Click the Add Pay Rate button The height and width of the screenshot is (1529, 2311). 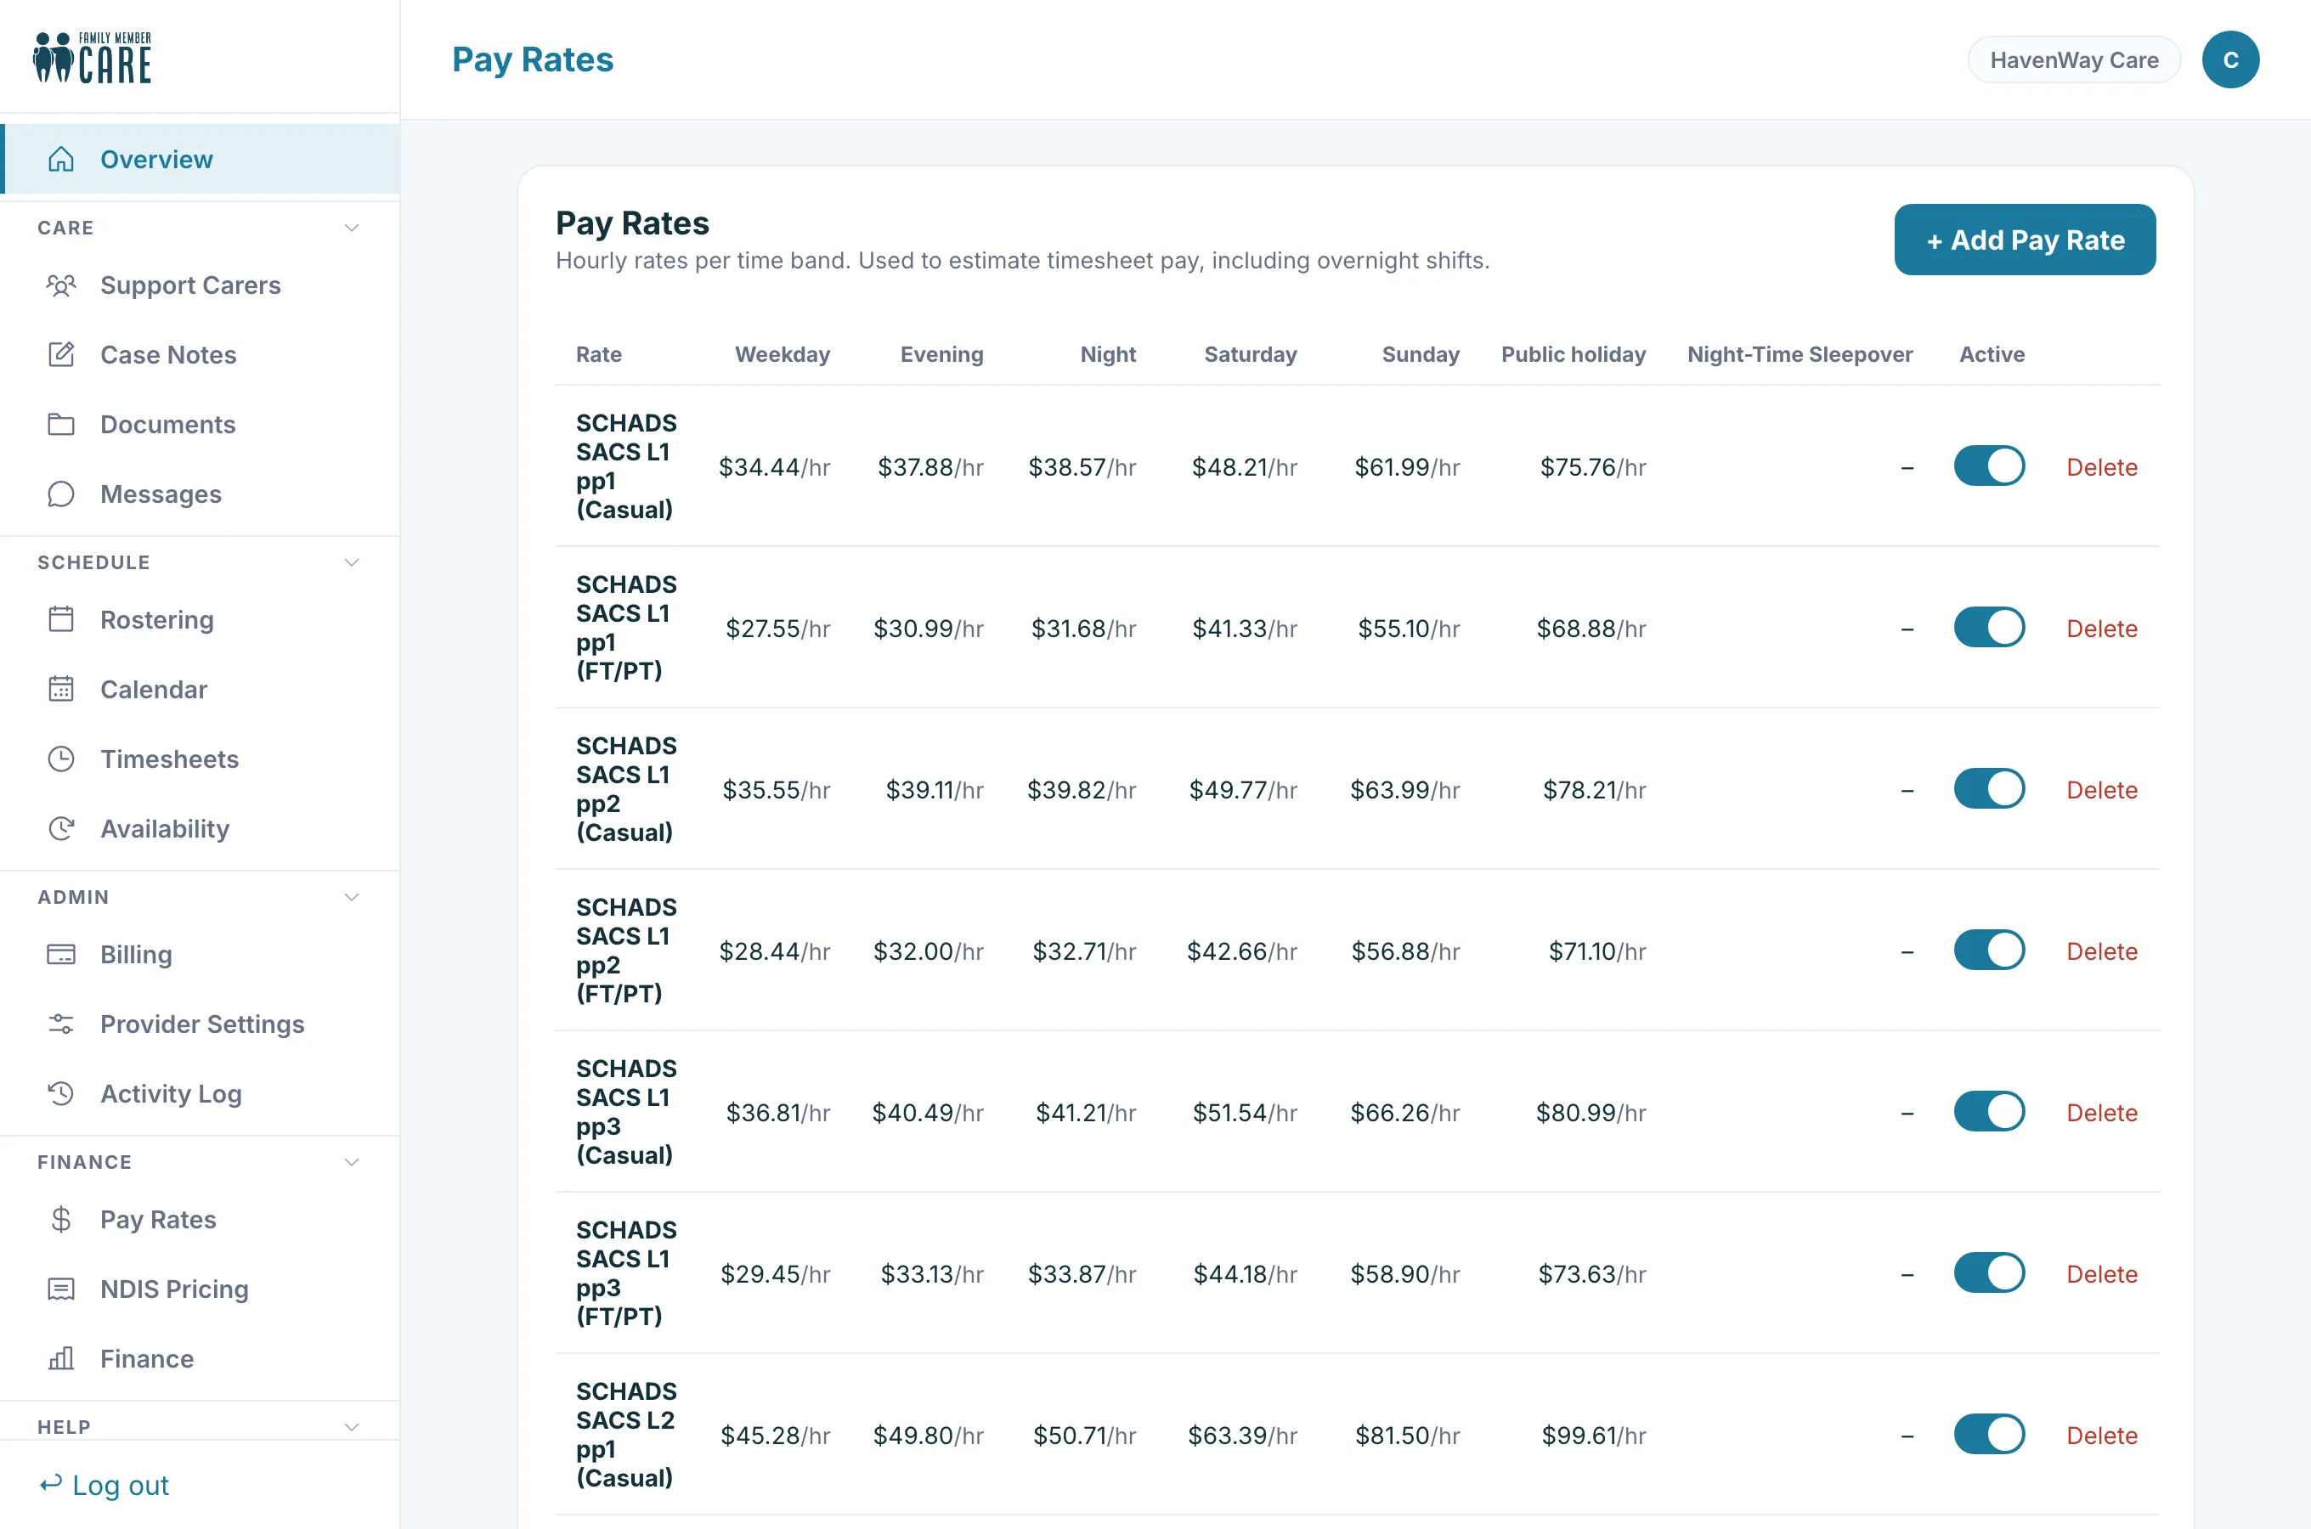point(2025,240)
